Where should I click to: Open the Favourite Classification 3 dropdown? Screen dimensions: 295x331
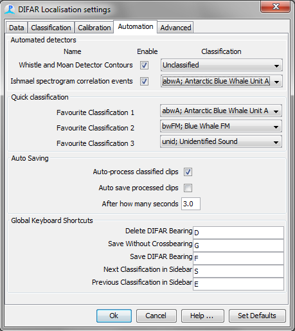coord(221,141)
